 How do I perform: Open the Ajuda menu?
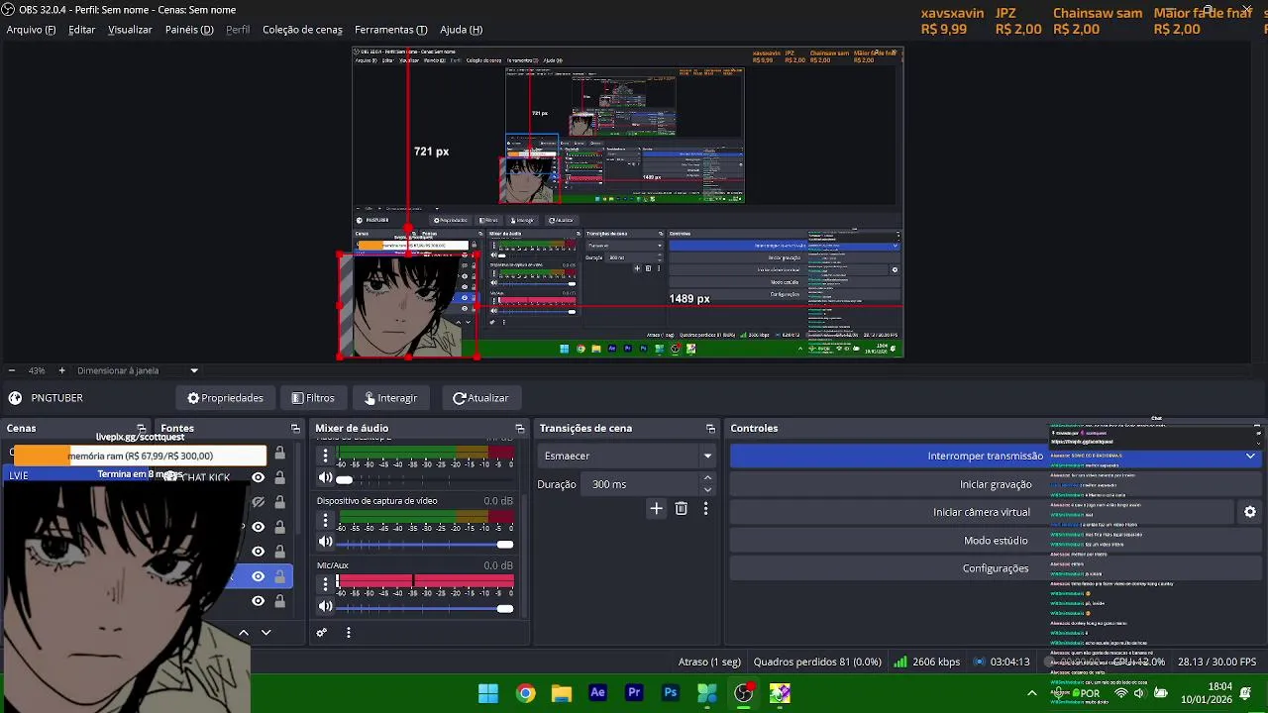coord(461,30)
